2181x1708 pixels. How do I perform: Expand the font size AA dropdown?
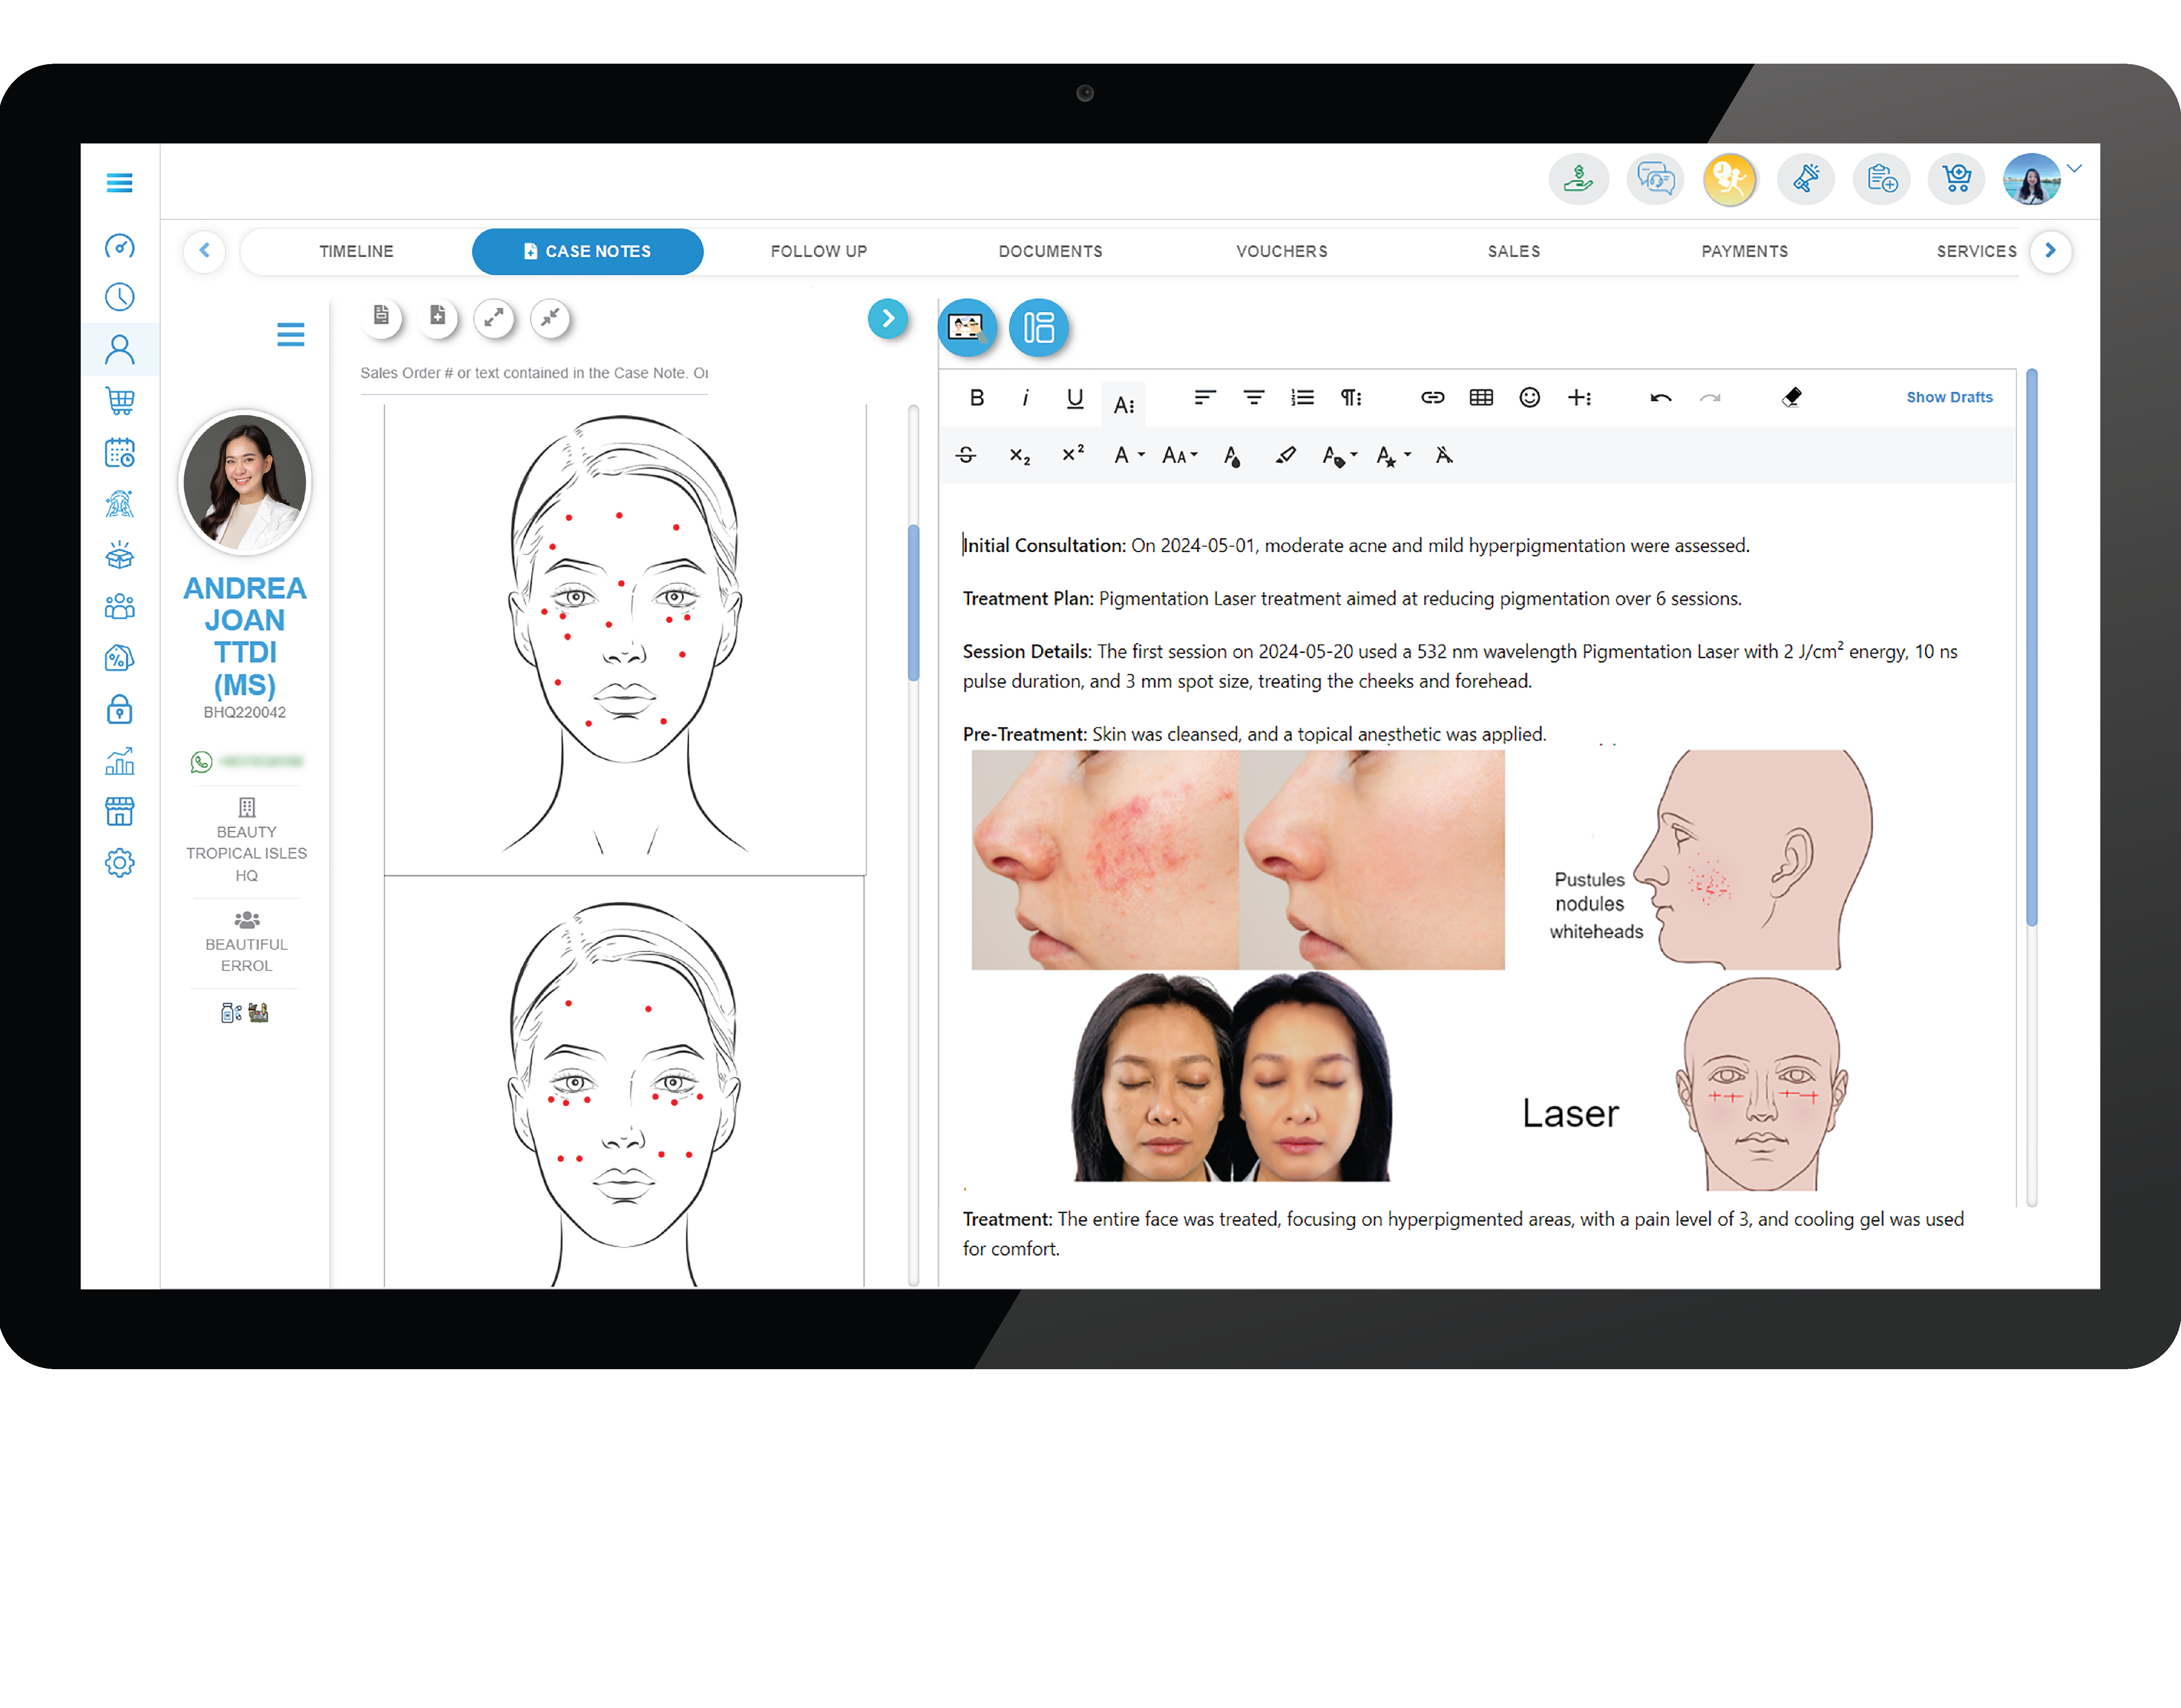[x=1179, y=456]
